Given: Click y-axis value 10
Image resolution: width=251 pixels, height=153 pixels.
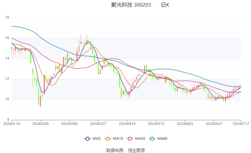Looking at the screenshot, I should 7,99.
